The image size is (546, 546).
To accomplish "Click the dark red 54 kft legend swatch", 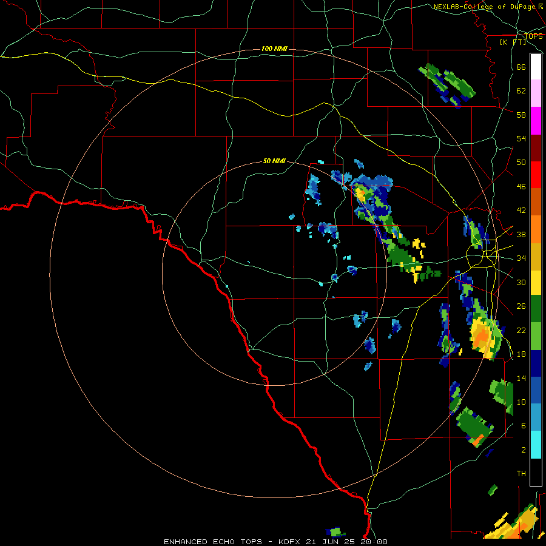I will (x=536, y=149).
